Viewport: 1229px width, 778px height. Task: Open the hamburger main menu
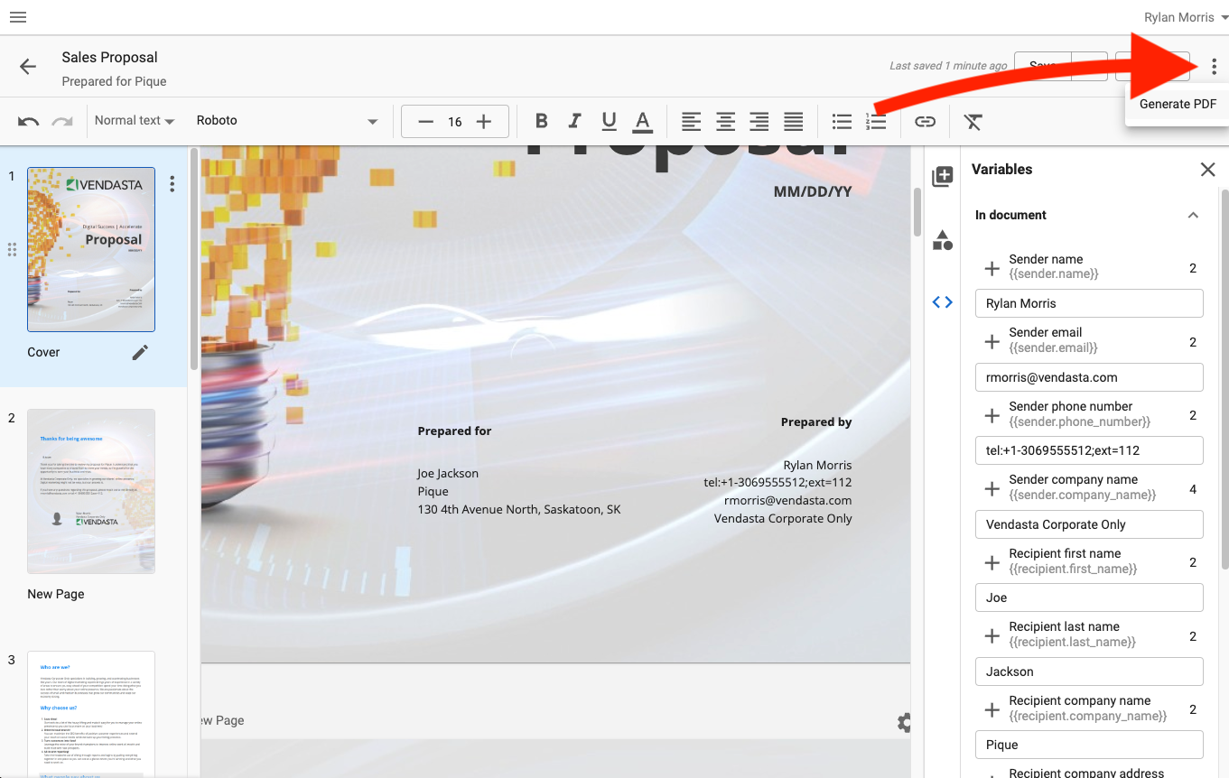pyautogui.click(x=18, y=17)
